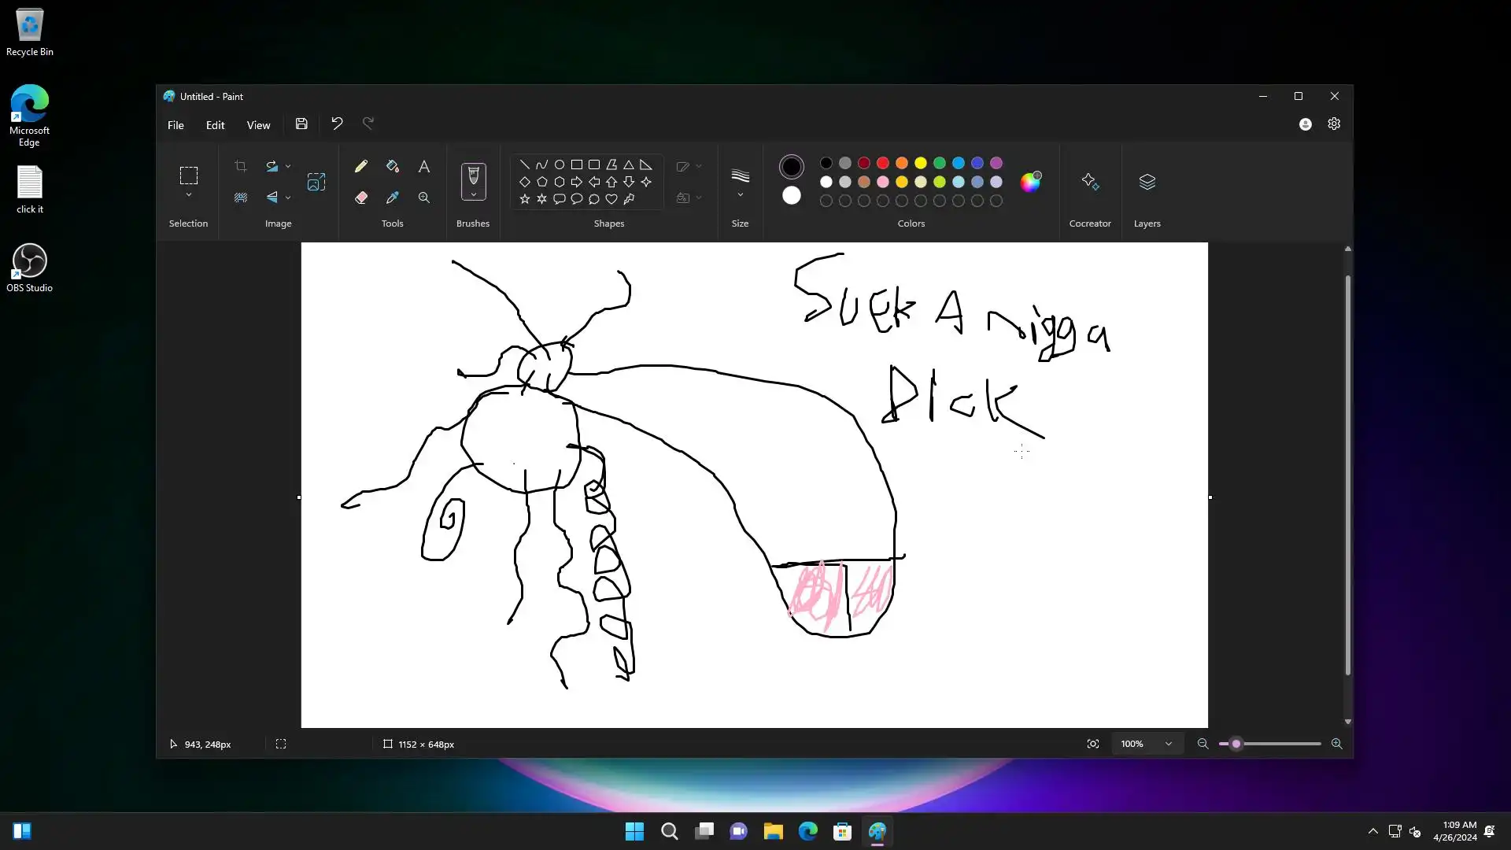The width and height of the screenshot is (1511, 850).
Task: Toggle fit to window view
Action: point(1093,744)
